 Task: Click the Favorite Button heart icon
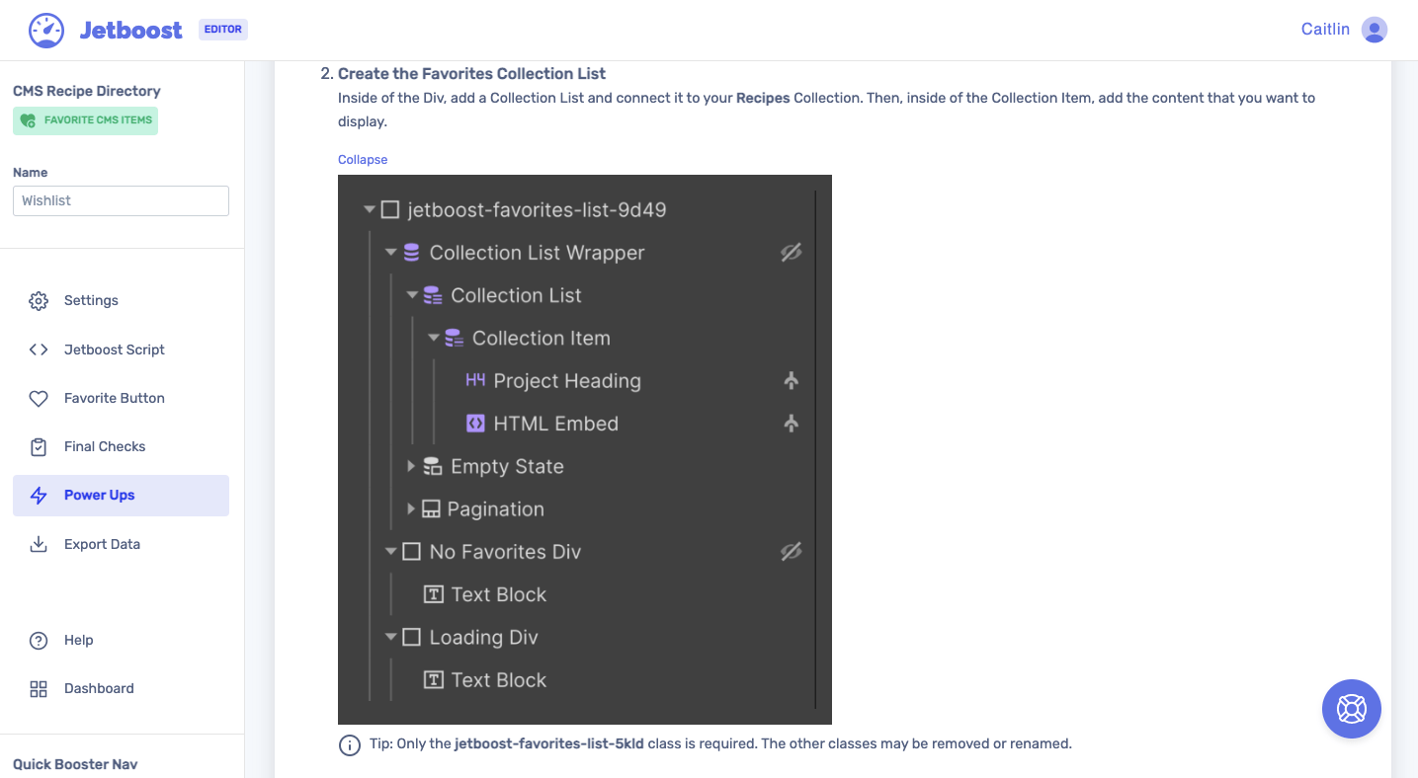38,398
